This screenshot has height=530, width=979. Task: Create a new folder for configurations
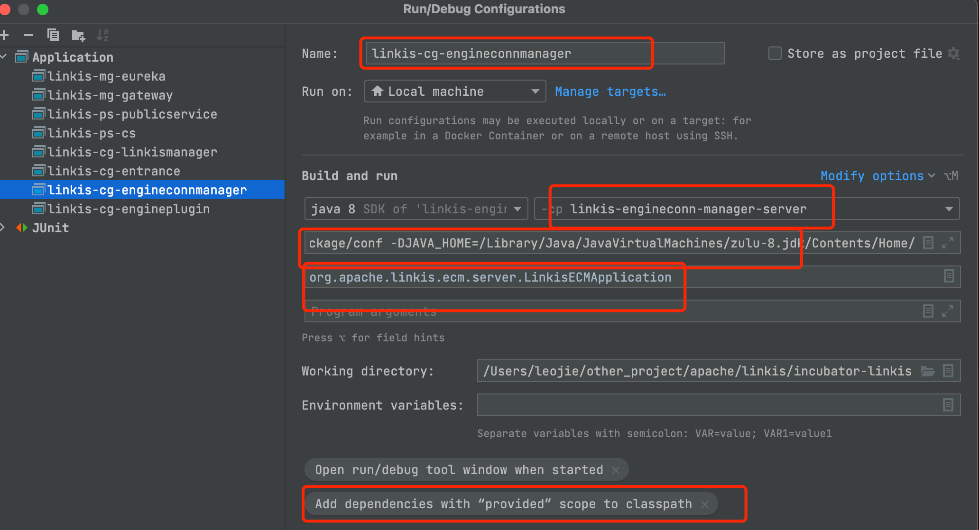[x=78, y=35]
